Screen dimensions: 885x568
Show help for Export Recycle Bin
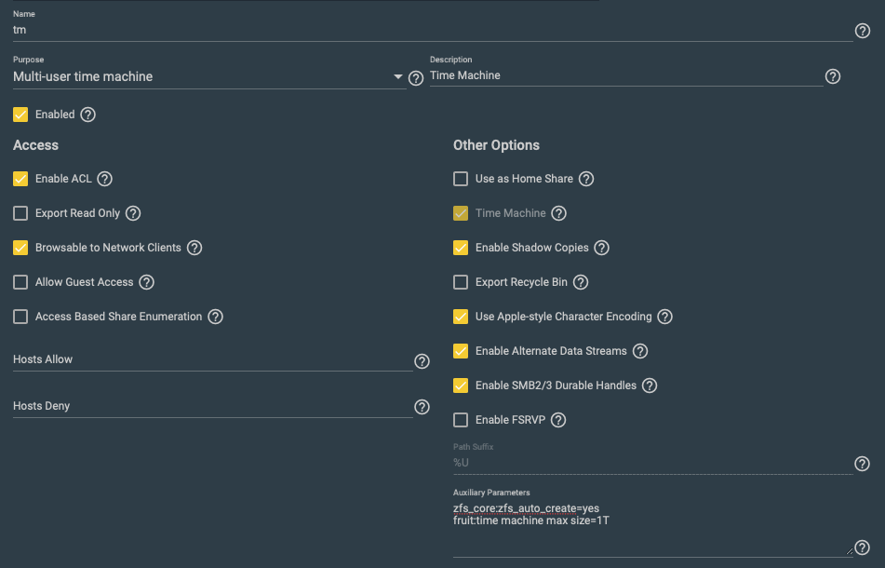point(582,282)
